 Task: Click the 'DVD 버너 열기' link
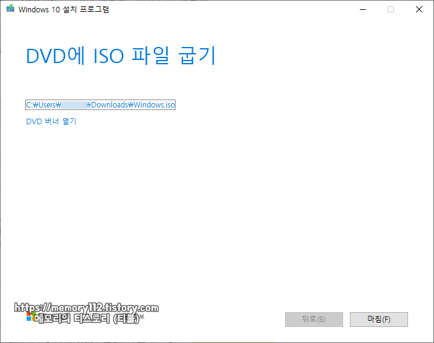[51, 121]
